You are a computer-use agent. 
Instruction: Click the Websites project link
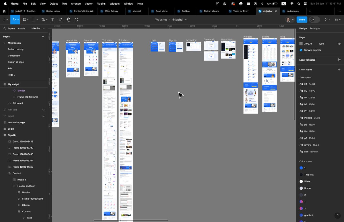161,19
